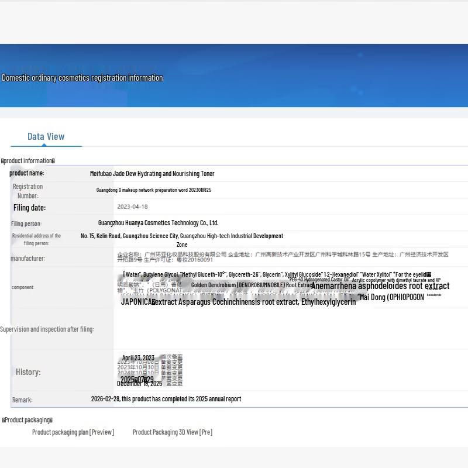Select the Data View tab
468x468 pixels.
point(46,137)
